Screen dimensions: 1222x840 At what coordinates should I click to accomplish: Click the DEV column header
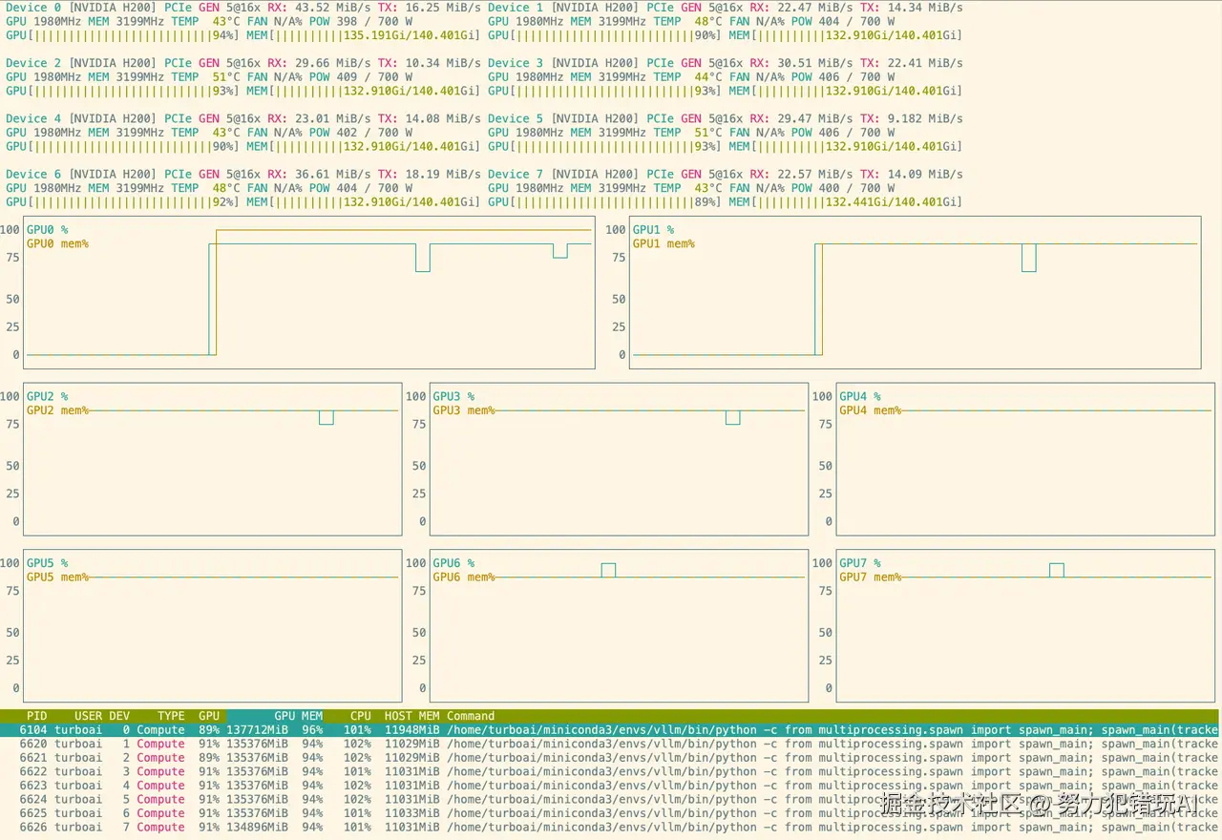point(119,716)
